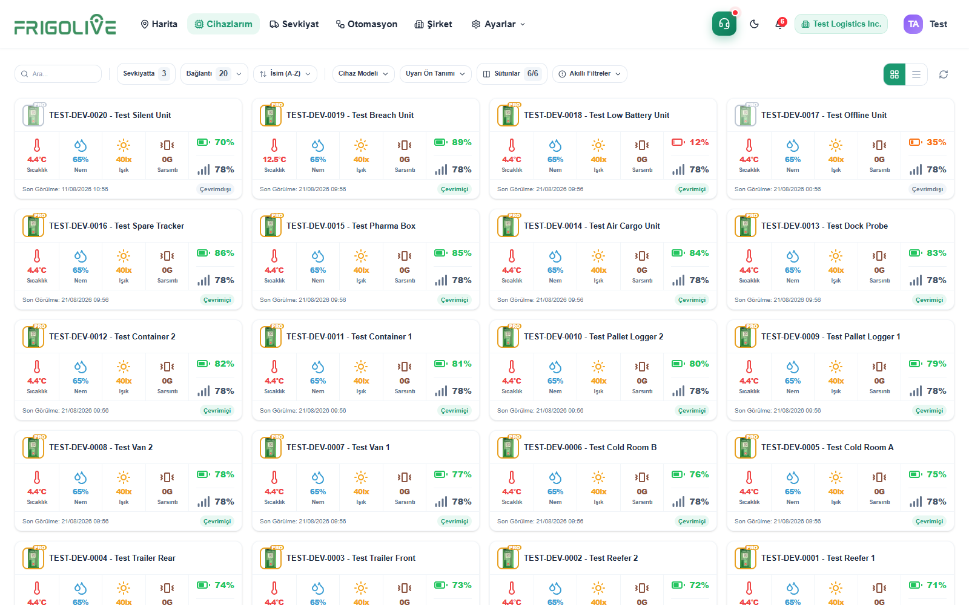Open TEST-DEV-0014 - Test Air Cargo Unit title
The height and width of the screenshot is (605, 969).
[592, 226]
